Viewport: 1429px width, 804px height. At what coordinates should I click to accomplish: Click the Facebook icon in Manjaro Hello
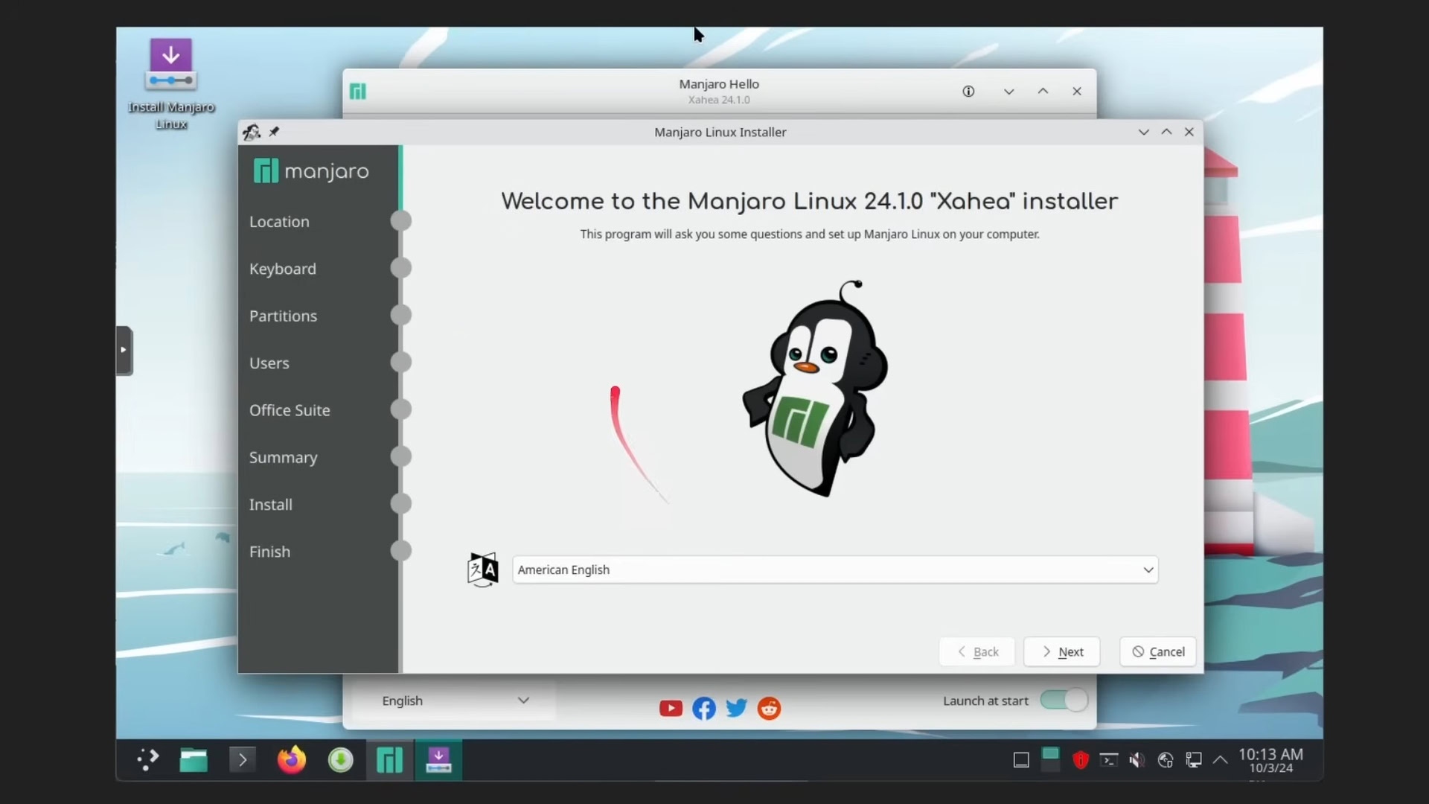tap(703, 706)
